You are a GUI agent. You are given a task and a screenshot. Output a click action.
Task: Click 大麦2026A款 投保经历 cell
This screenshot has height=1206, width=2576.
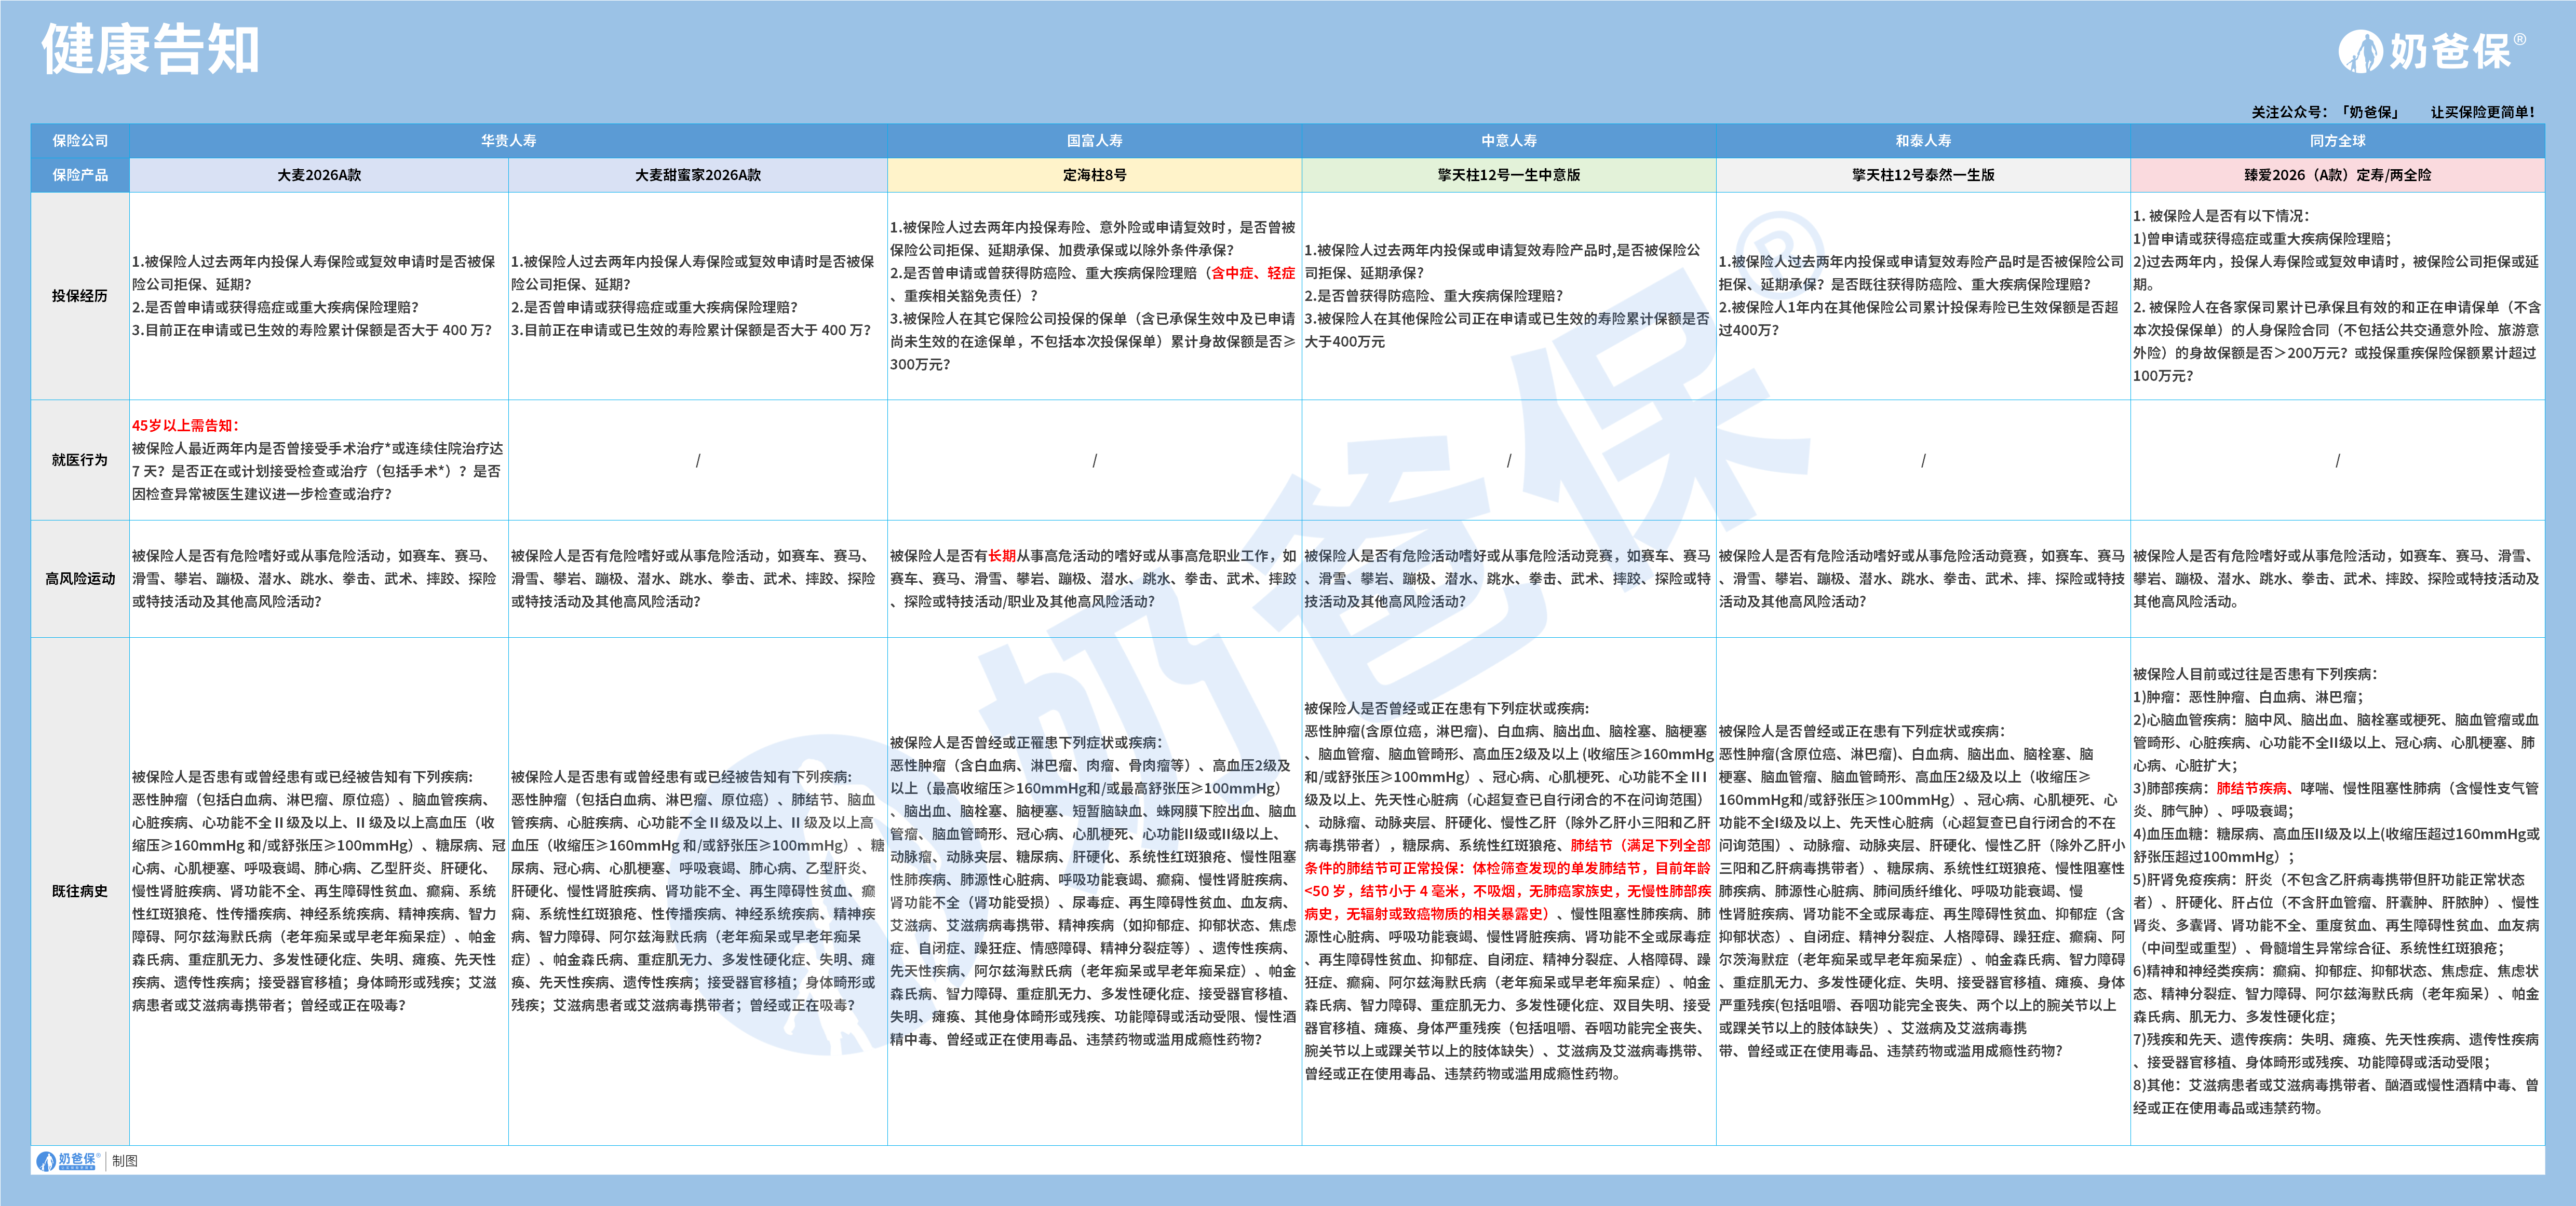tap(319, 296)
